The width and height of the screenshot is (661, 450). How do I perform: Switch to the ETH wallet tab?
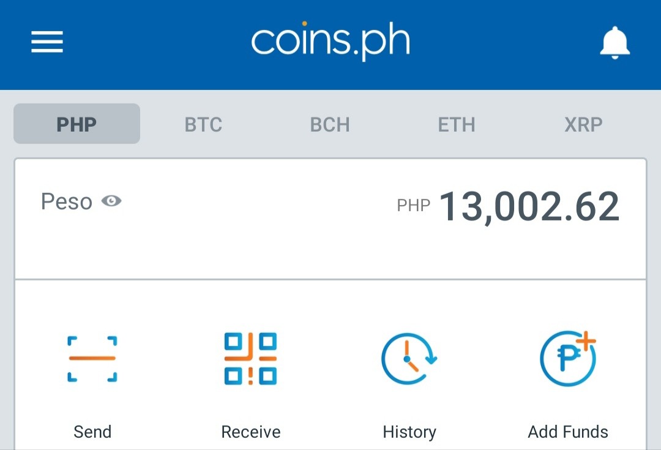coord(457,124)
